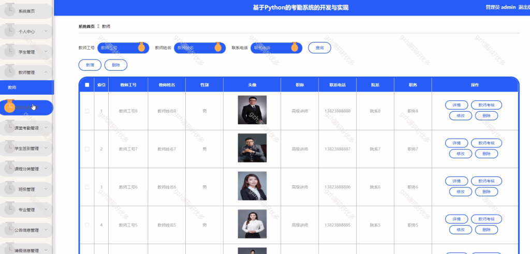Collapse the 教师管理 sidebar menu chevron
Screen dimensions: 530x254
click(x=46, y=72)
